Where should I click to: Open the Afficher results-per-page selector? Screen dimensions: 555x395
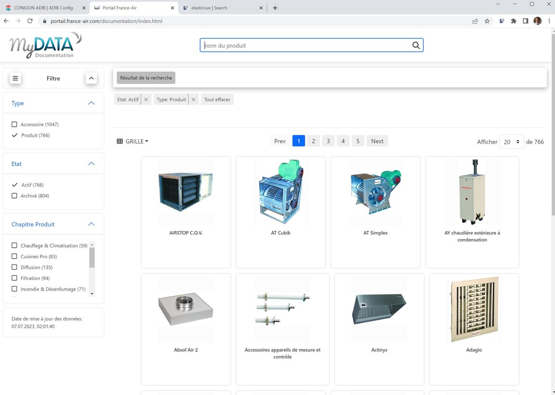click(511, 142)
